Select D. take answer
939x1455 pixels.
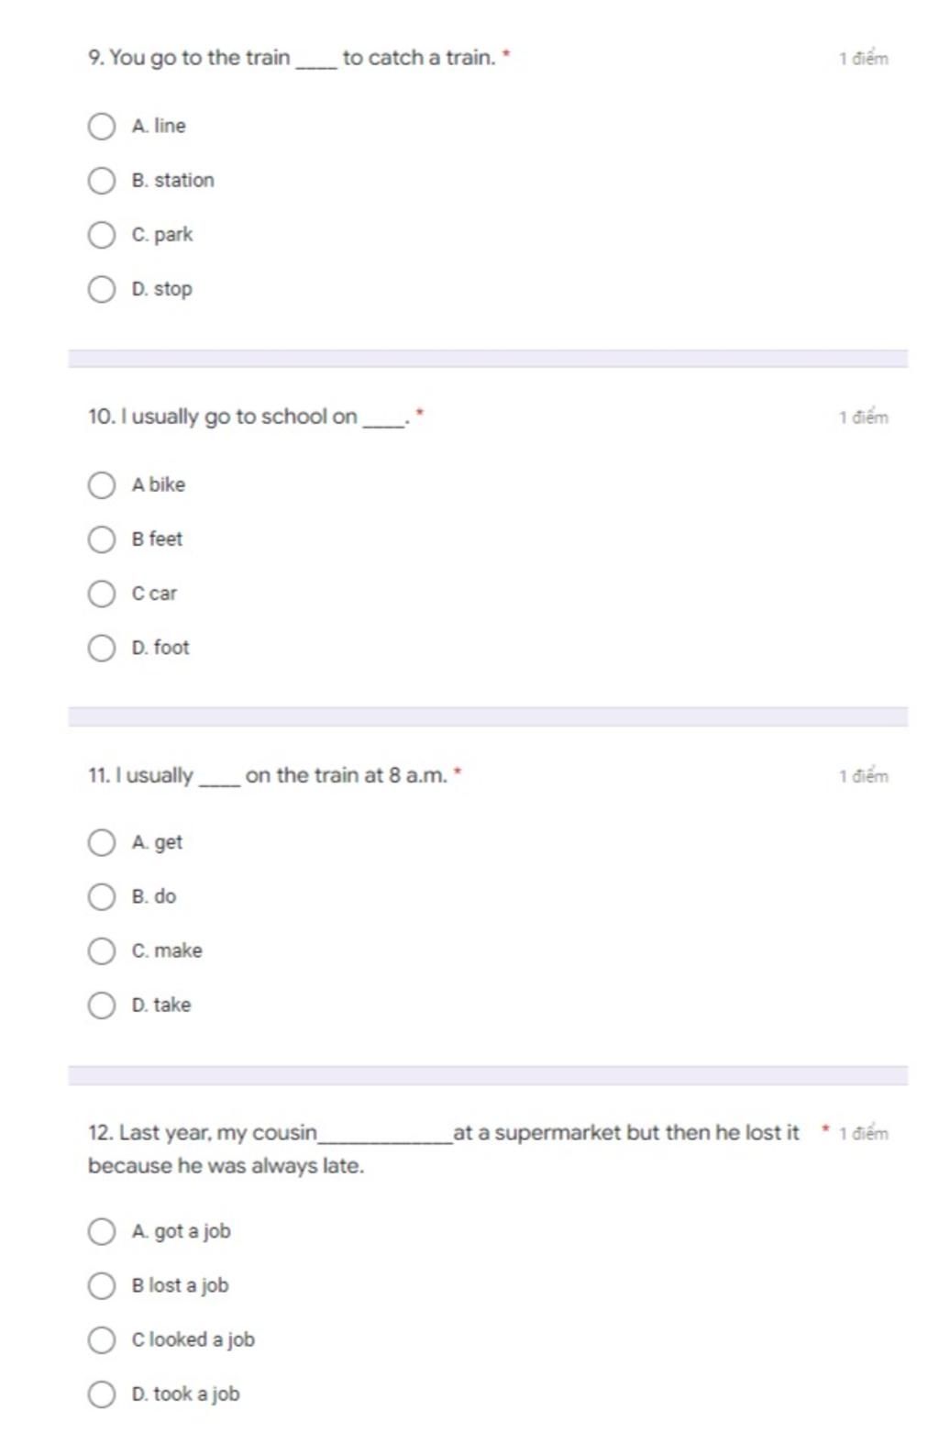click(x=102, y=1005)
